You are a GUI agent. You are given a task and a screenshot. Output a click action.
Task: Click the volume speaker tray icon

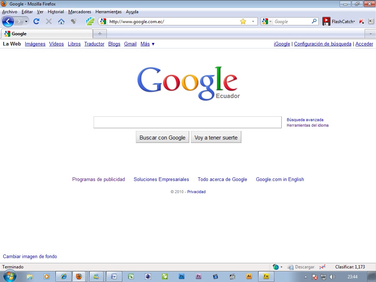pyautogui.click(x=332, y=277)
